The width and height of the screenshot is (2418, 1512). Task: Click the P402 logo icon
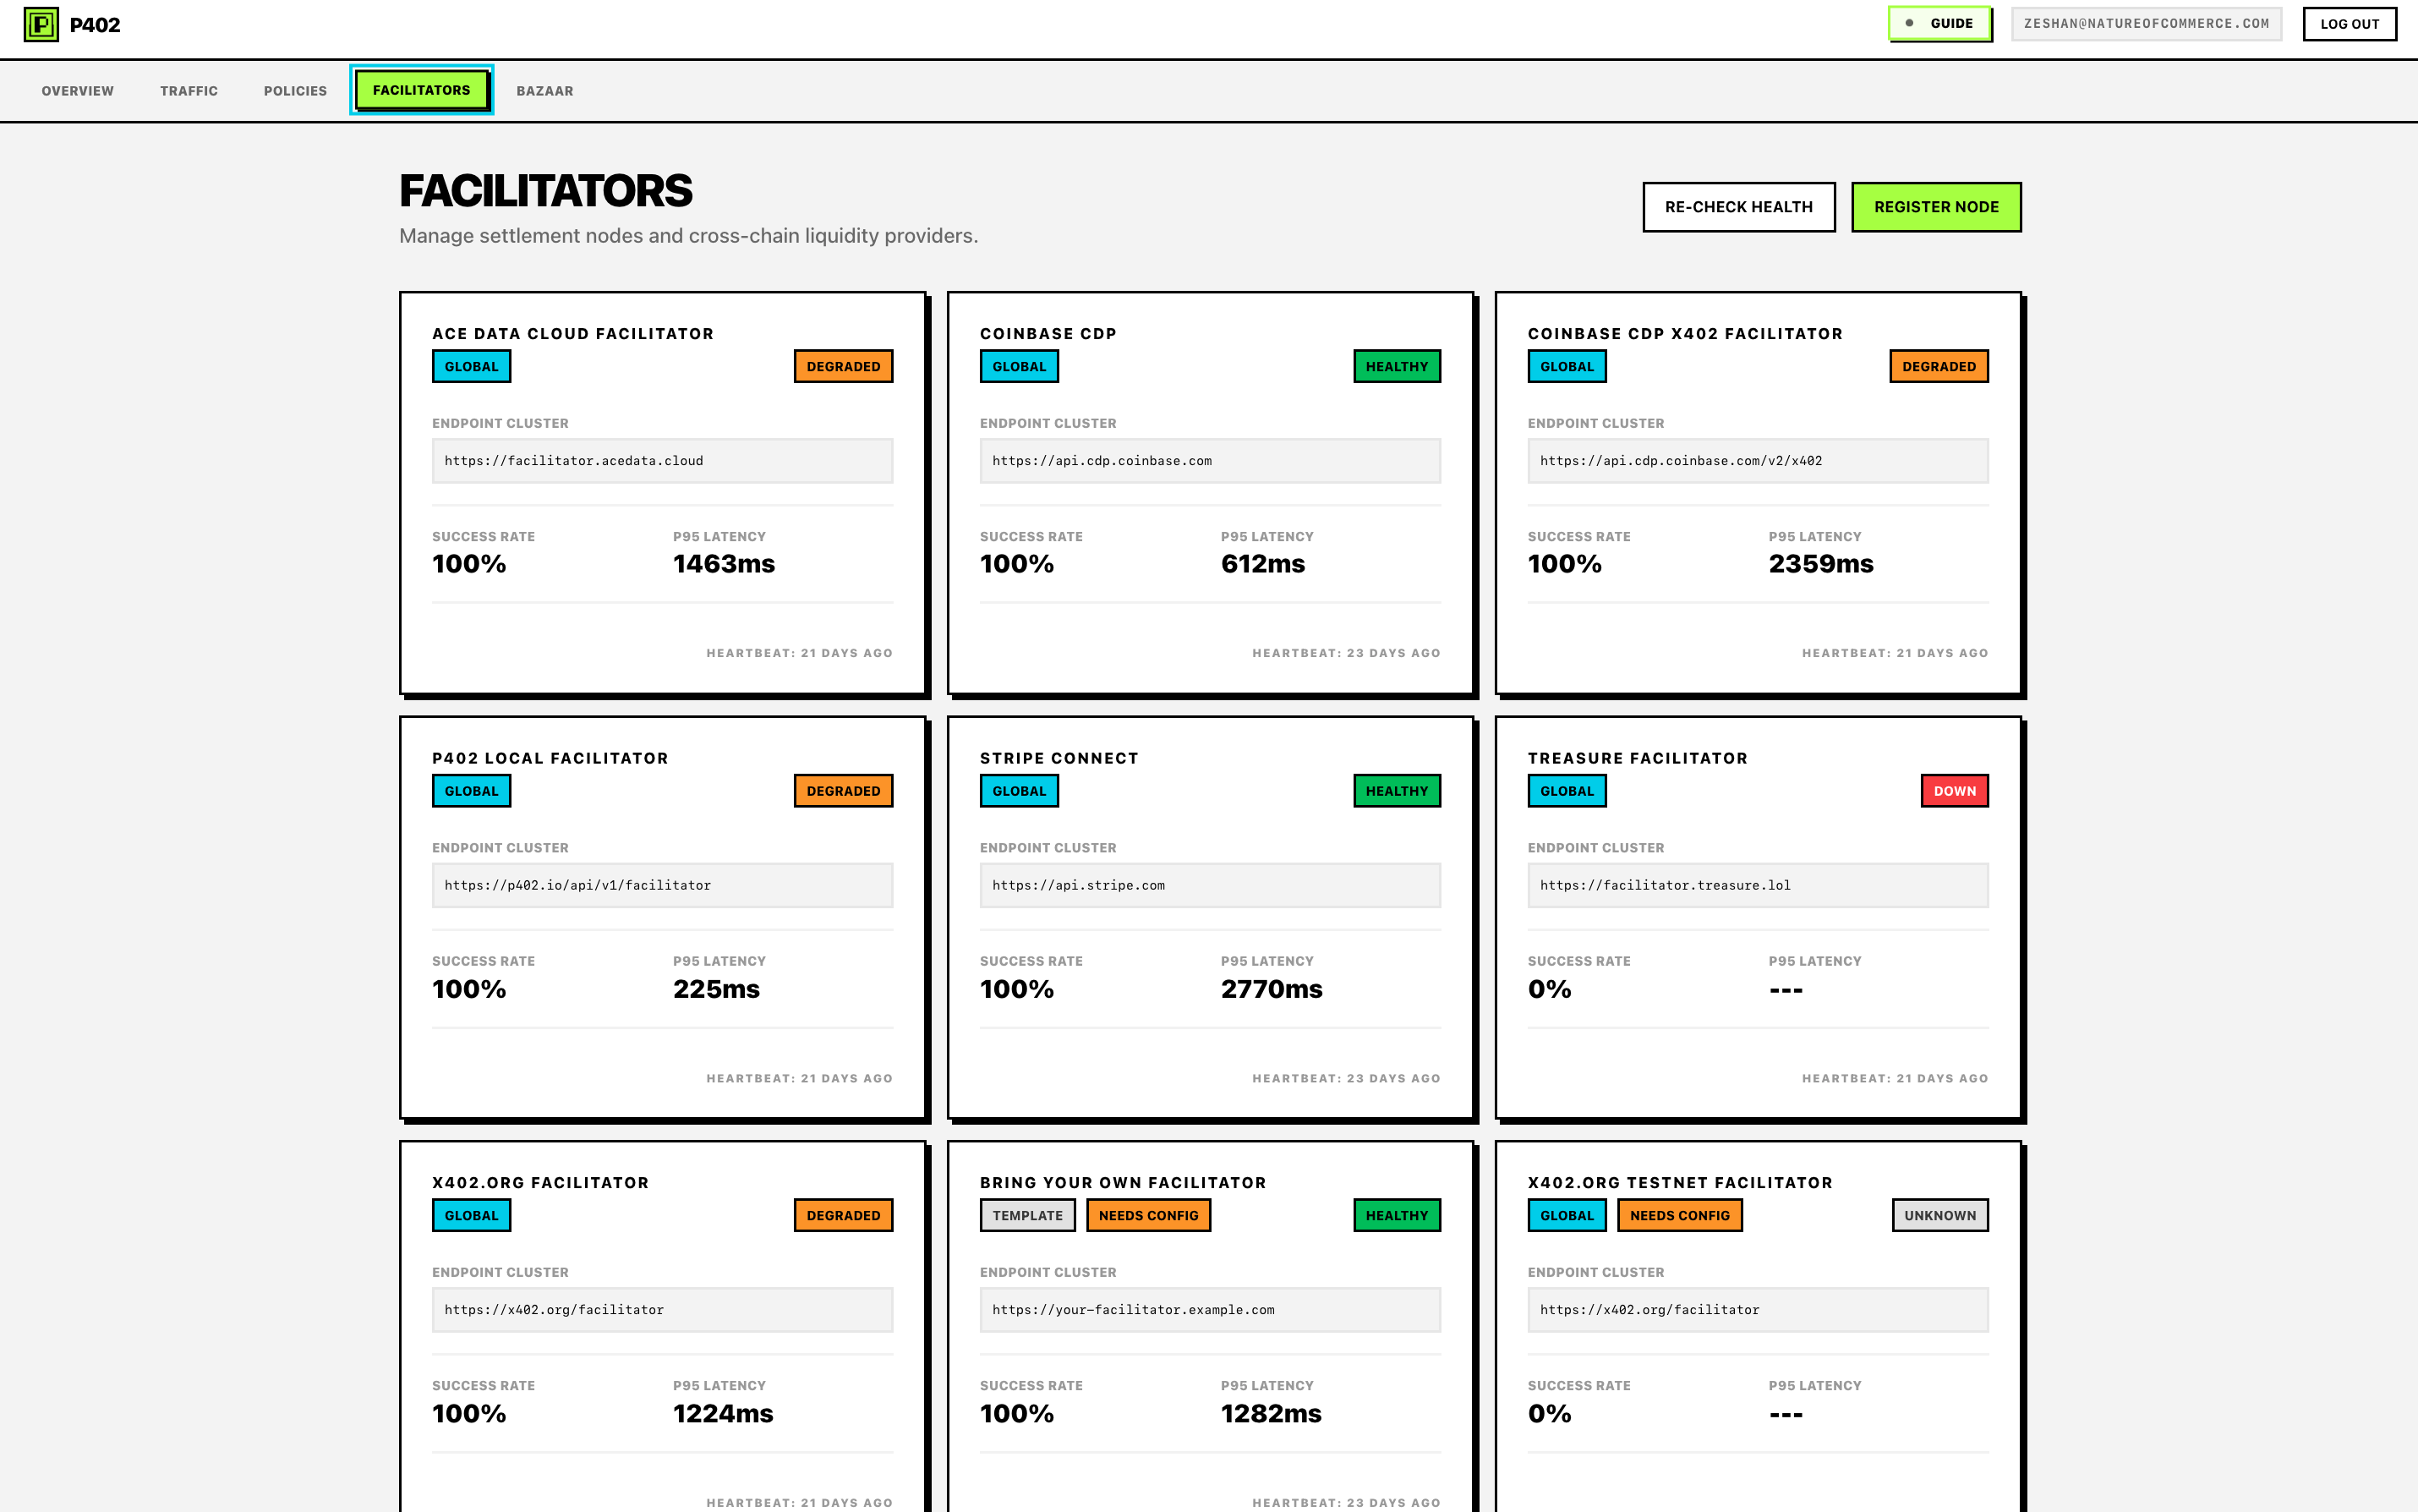coord(40,24)
